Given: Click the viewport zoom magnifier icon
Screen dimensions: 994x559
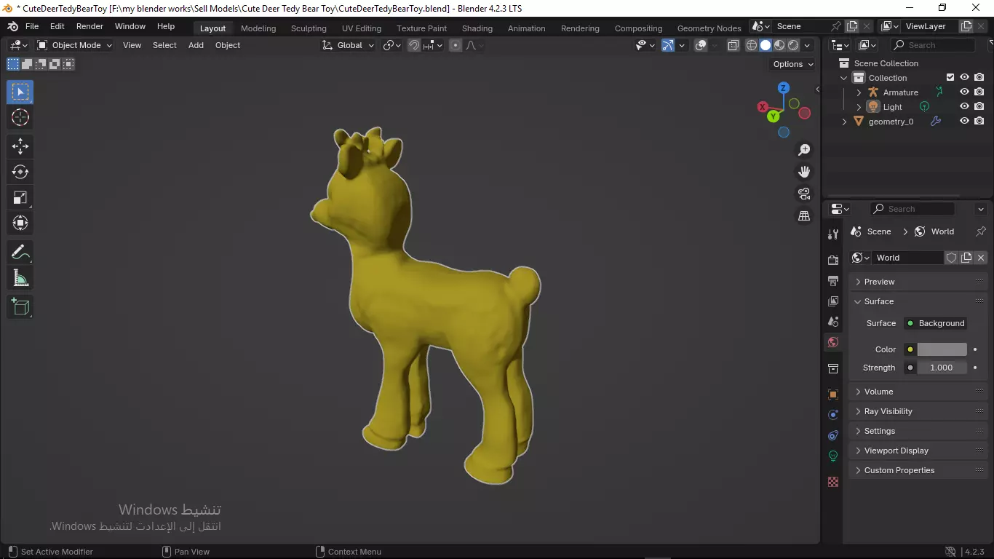Looking at the screenshot, I should pyautogui.click(x=804, y=150).
